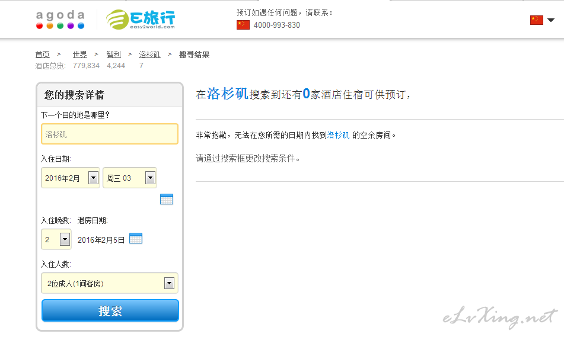Expand the 2位成人(1间客房) guests dropdown

(x=110, y=283)
